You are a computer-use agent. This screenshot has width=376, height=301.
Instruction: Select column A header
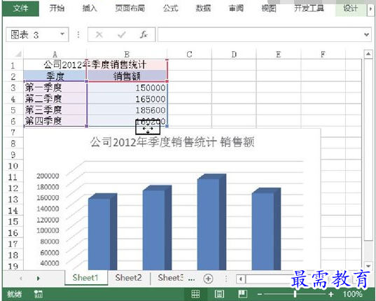[x=55, y=54]
